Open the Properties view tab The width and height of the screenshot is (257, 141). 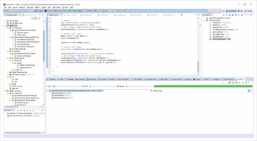pos(69,79)
